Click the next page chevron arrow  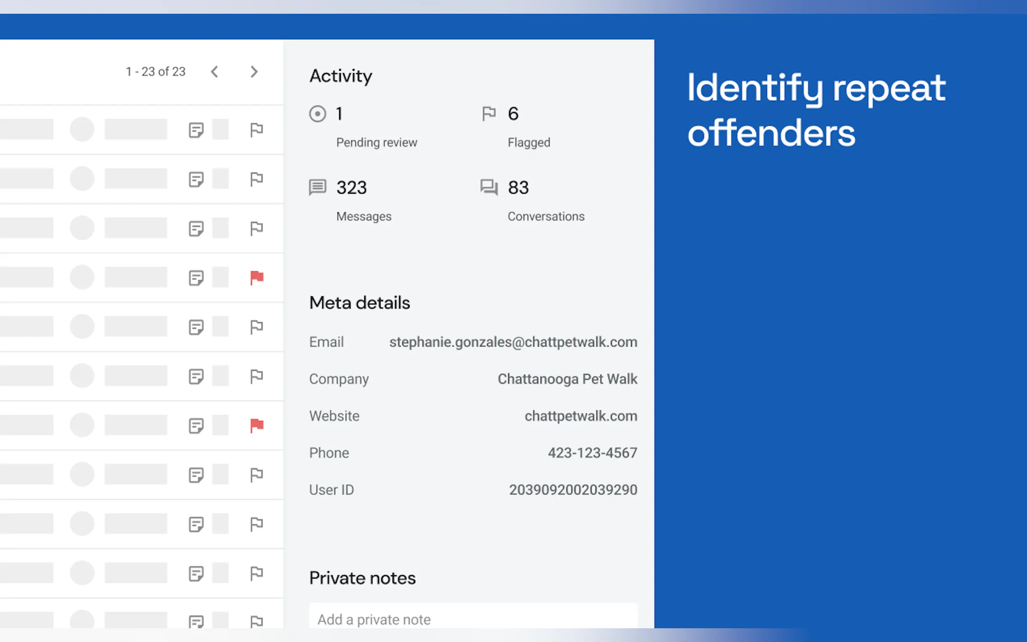[254, 72]
